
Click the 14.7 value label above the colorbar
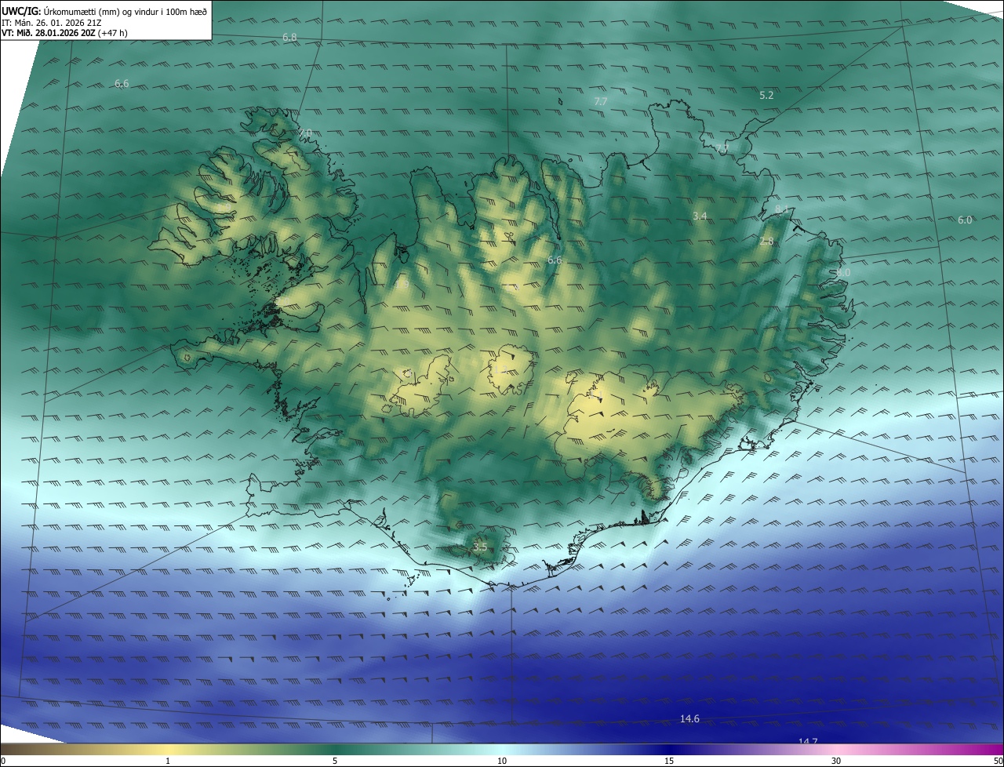[808, 741]
